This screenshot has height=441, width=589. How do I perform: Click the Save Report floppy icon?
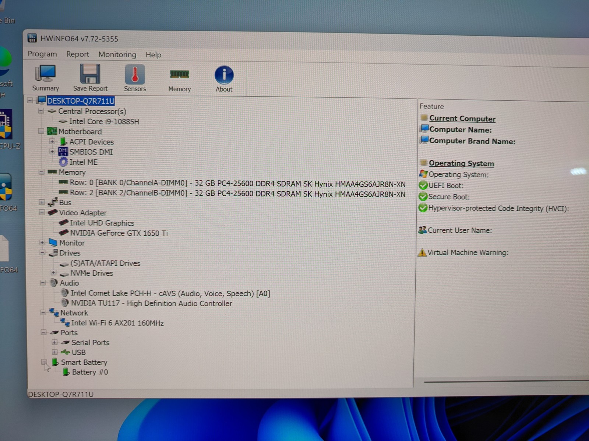click(90, 73)
